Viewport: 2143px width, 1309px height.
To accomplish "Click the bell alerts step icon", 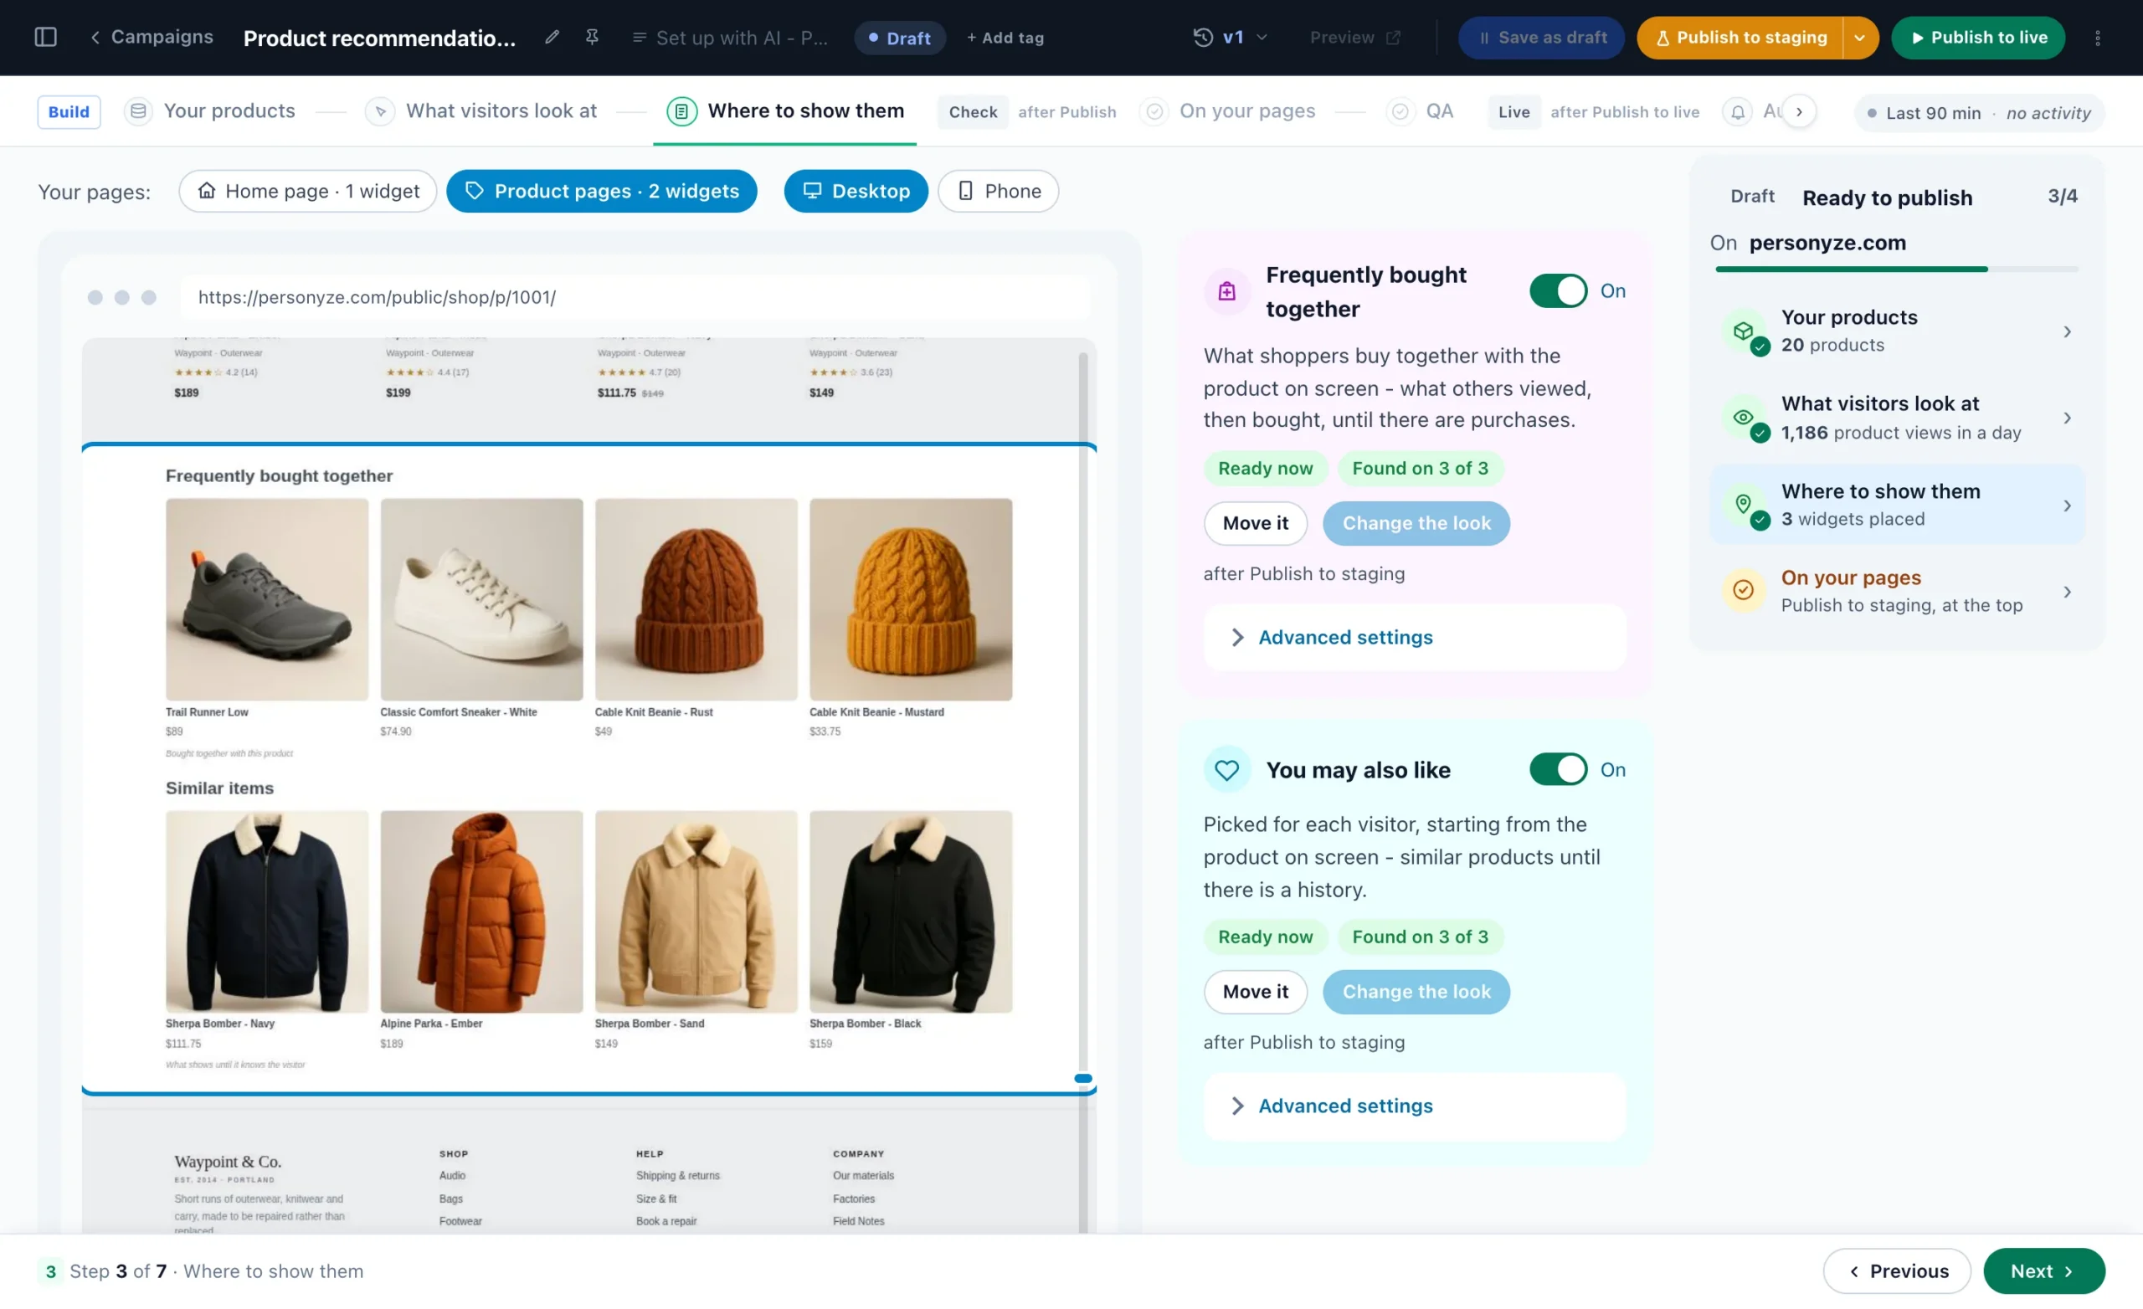I will (1737, 112).
